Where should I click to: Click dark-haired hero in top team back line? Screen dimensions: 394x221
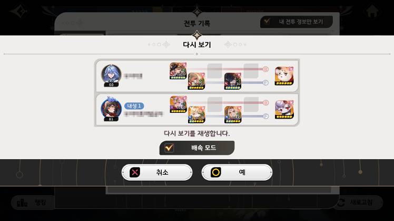click(233, 81)
